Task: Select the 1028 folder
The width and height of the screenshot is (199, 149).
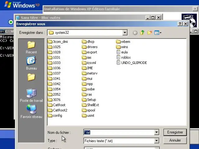Action: (54, 52)
